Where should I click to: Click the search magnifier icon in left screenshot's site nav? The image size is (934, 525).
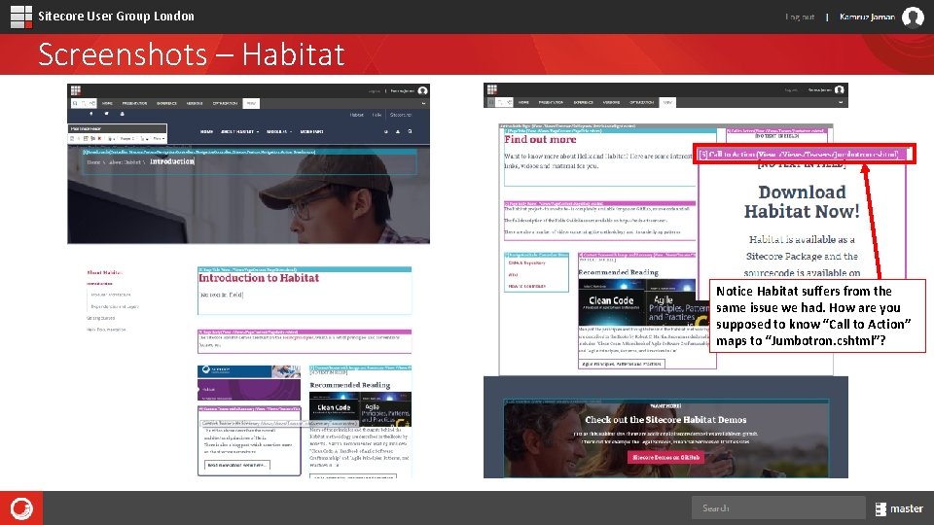point(410,131)
